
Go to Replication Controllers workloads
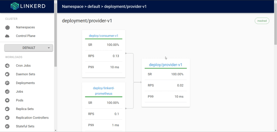32,118
